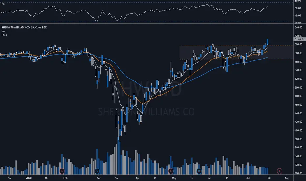The height and width of the screenshot is (181, 306).
Task: Click the 380.00 price axis label
Action: tap(298, 139)
